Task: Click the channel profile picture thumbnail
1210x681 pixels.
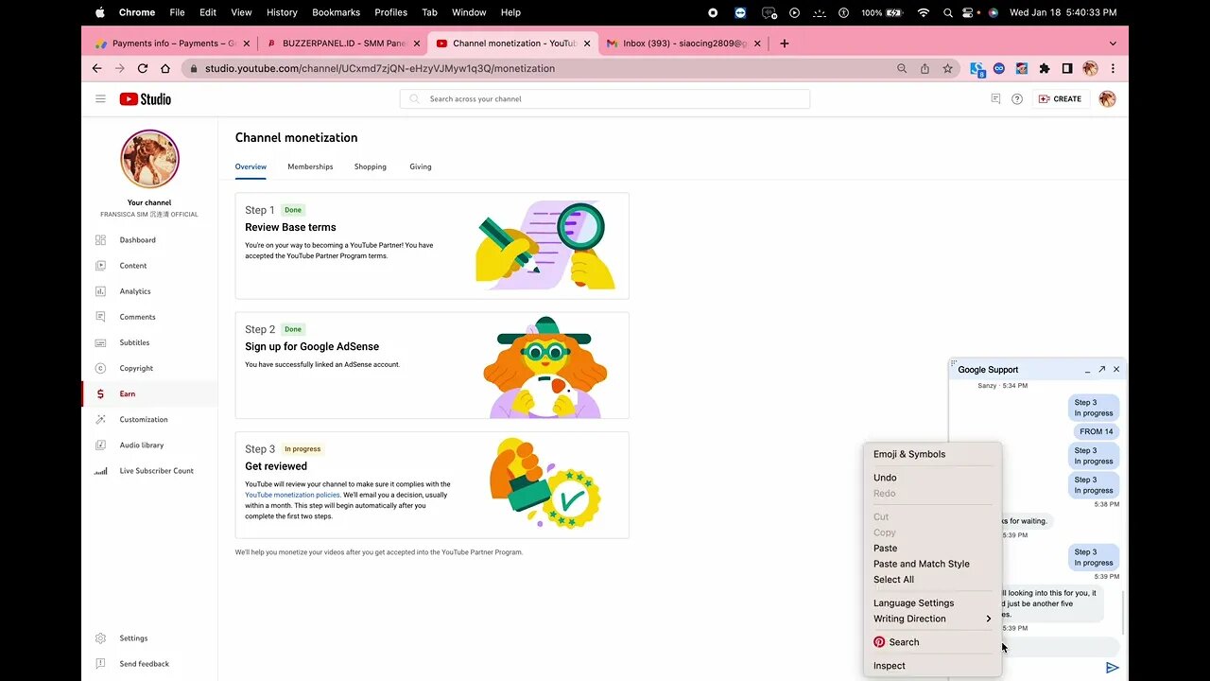Action: coord(149,159)
